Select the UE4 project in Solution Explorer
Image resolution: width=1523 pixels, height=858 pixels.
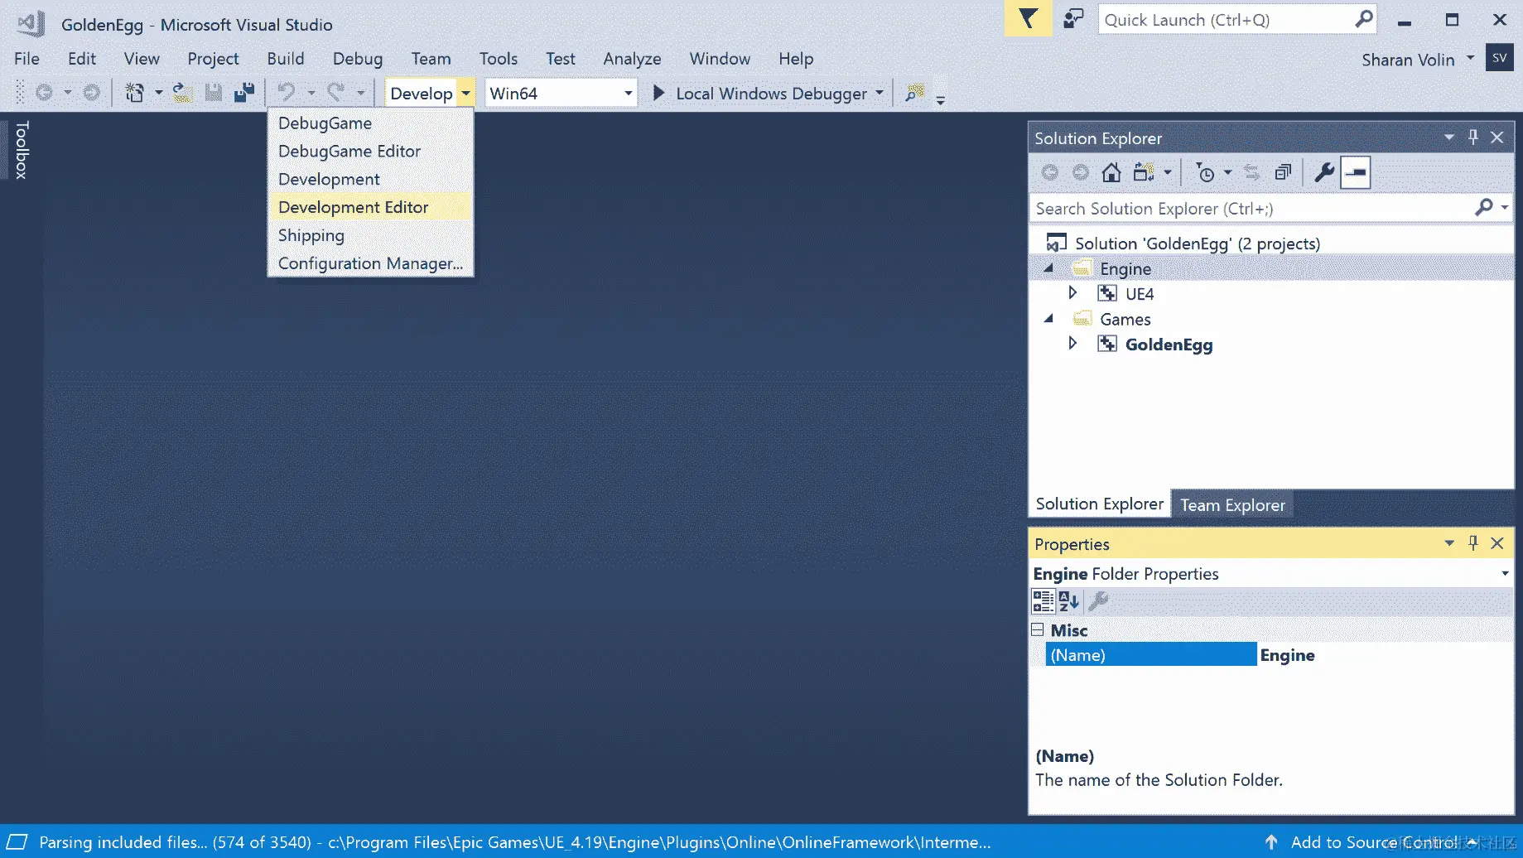1140,294
